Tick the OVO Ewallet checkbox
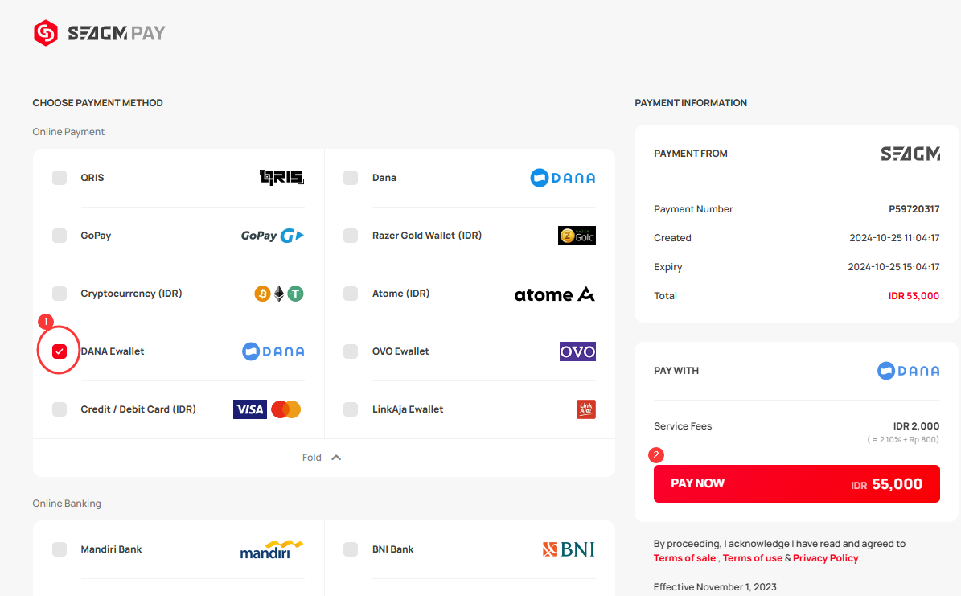The width and height of the screenshot is (961, 596). tap(351, 351)
